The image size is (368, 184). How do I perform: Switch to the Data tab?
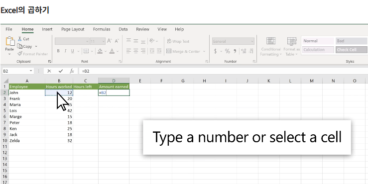pyautogui.click(x=123, y=29)
